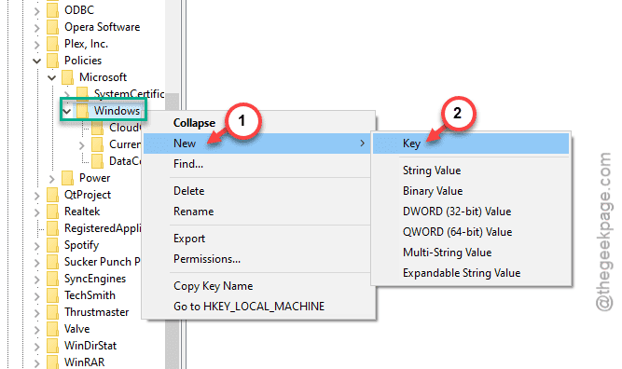The height and width of the screenshot is (369, 622).
Task: Expand the Power key
Action: (52, 179)
